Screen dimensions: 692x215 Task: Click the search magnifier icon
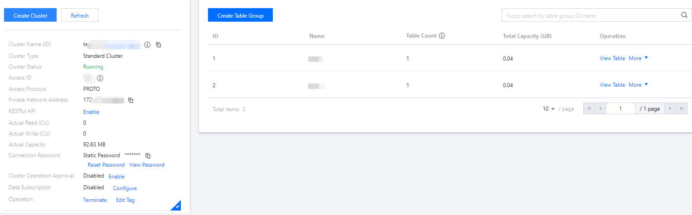tap(684, 15)
